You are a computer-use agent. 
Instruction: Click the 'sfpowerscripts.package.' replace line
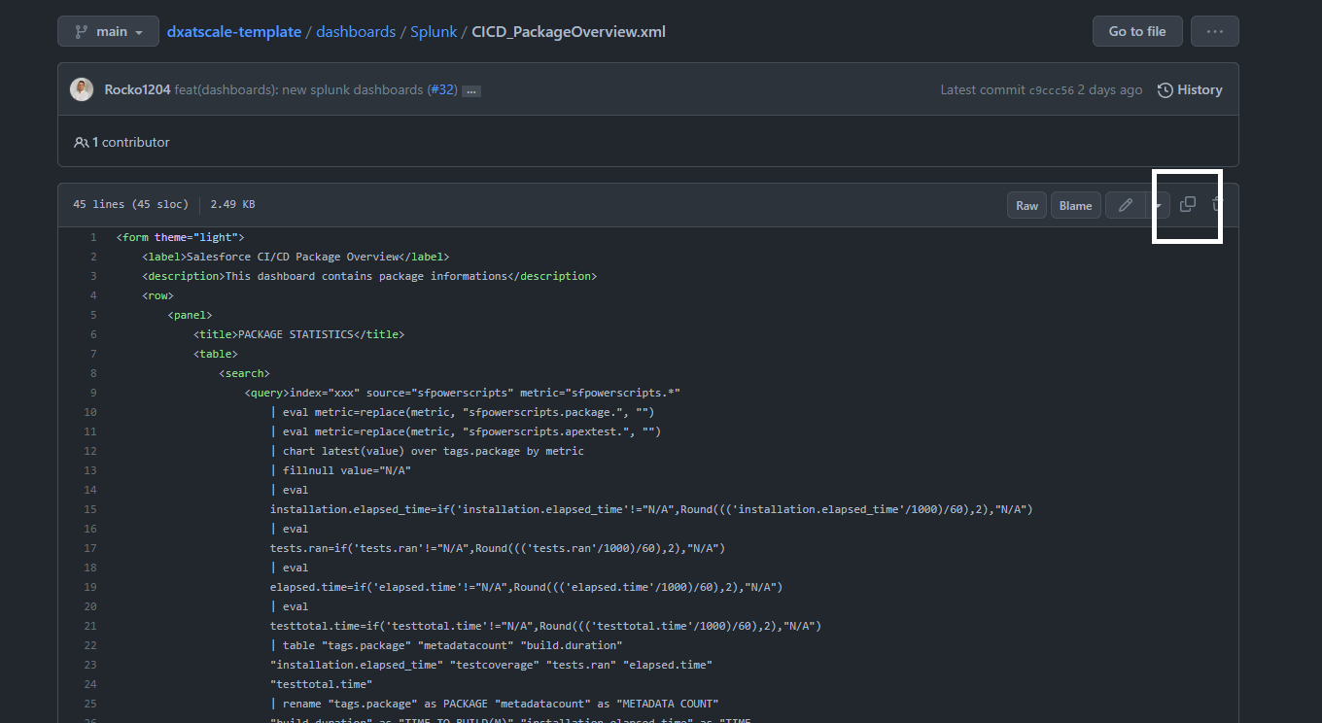pos(463,412)
